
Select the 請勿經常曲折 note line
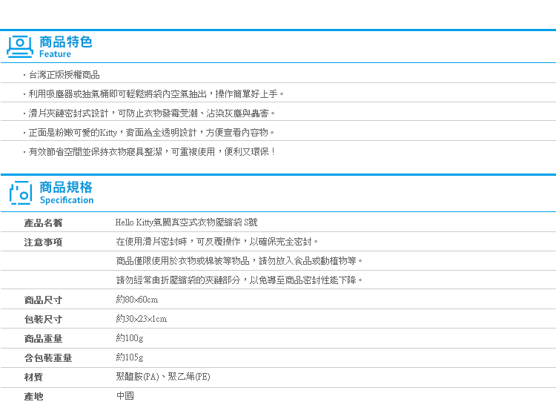(239, 280)
